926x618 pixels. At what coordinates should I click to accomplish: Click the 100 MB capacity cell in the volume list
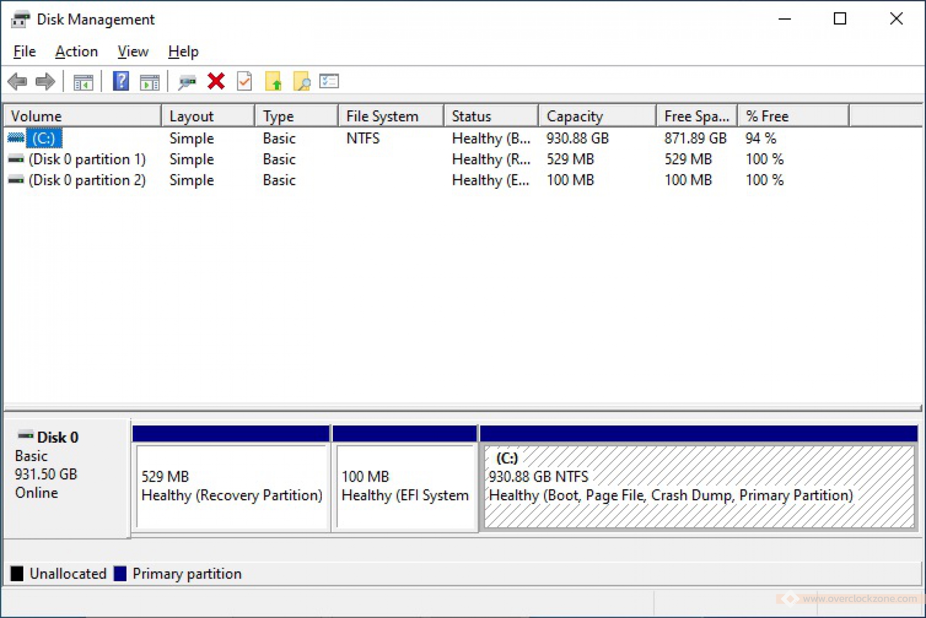pyautogui.click(x=570, y=180)
